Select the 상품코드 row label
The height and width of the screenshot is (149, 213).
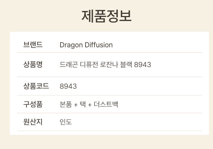[36, 86]
